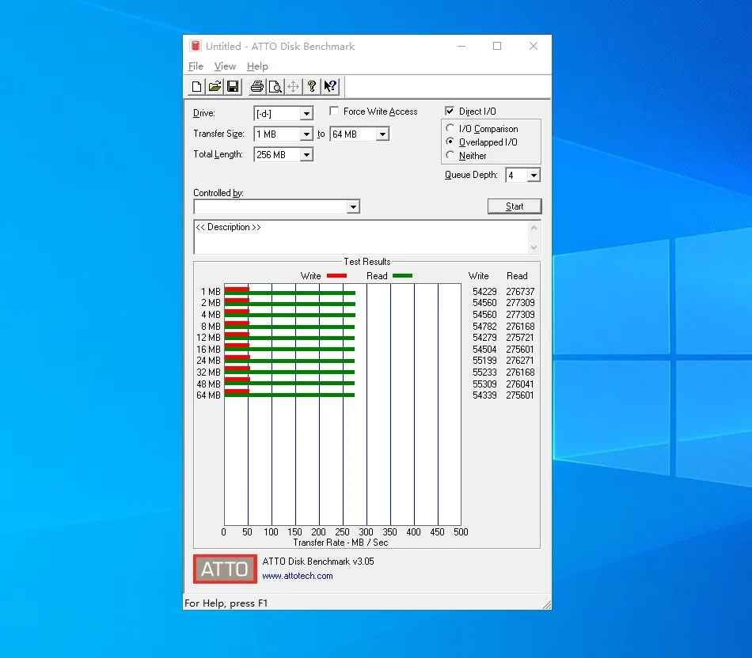
Task: Uncheck the Direct I/O checkbox
Action: (450, 112)
